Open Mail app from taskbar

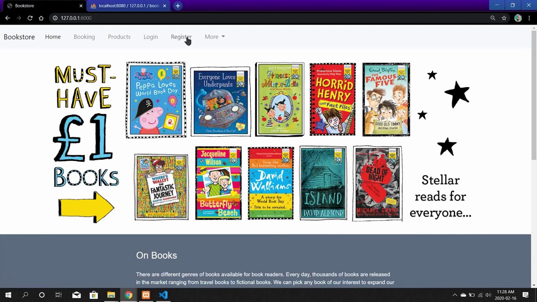pyautogui.click(x=76, y=295)
